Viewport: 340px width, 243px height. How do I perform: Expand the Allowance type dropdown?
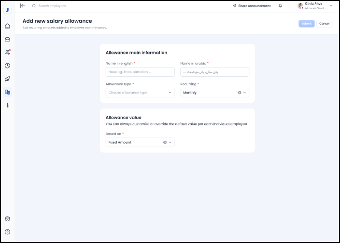[x=170, y=93]
